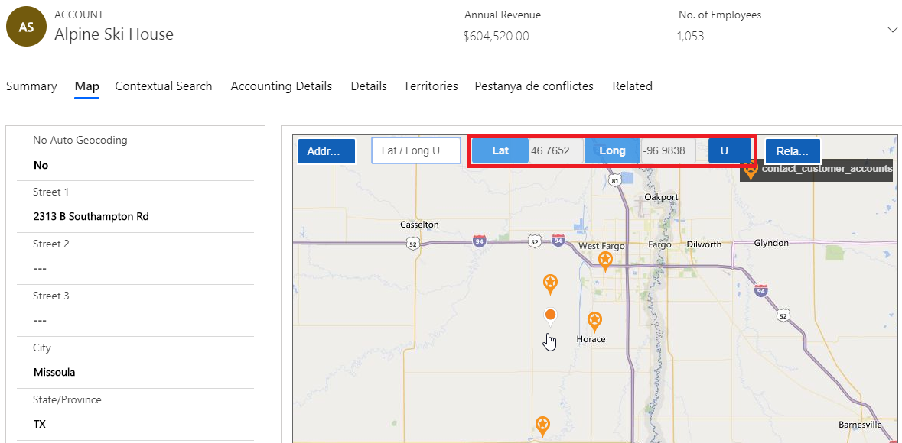Click the star pin north of circle pin
This screenshot has width=902, height=443.
pyautogui.click(x=550, y=283)
